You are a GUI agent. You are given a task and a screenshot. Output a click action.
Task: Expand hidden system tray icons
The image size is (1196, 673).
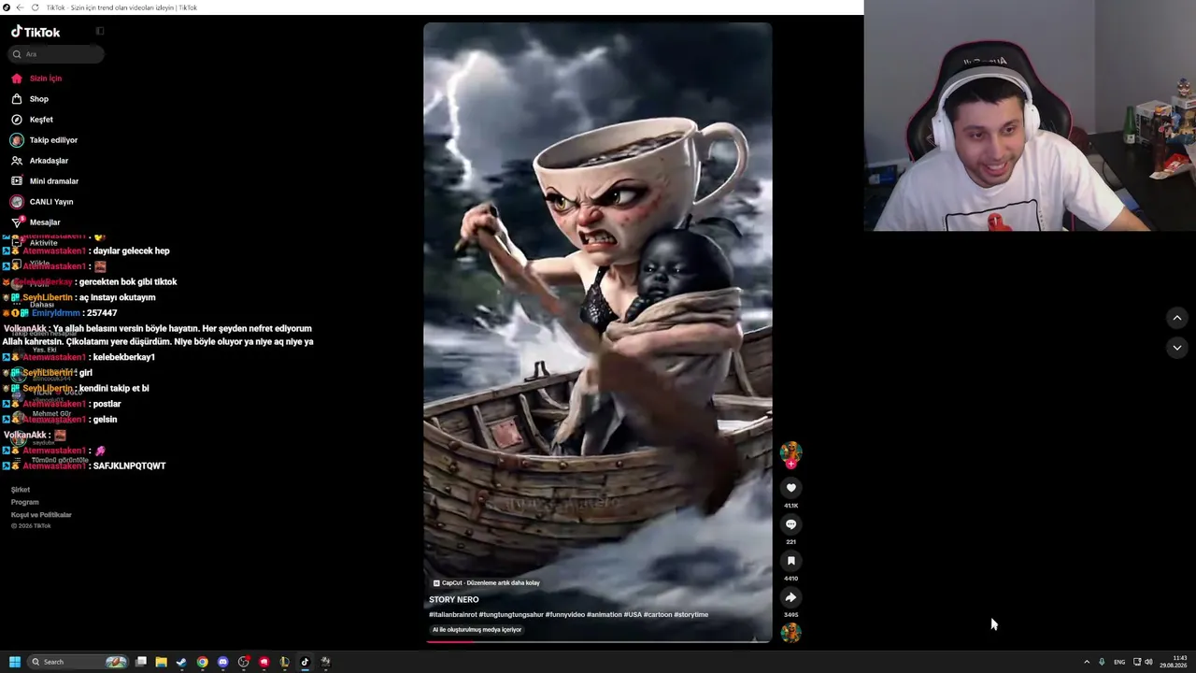pyautogui.click(x=1087, y=662)
